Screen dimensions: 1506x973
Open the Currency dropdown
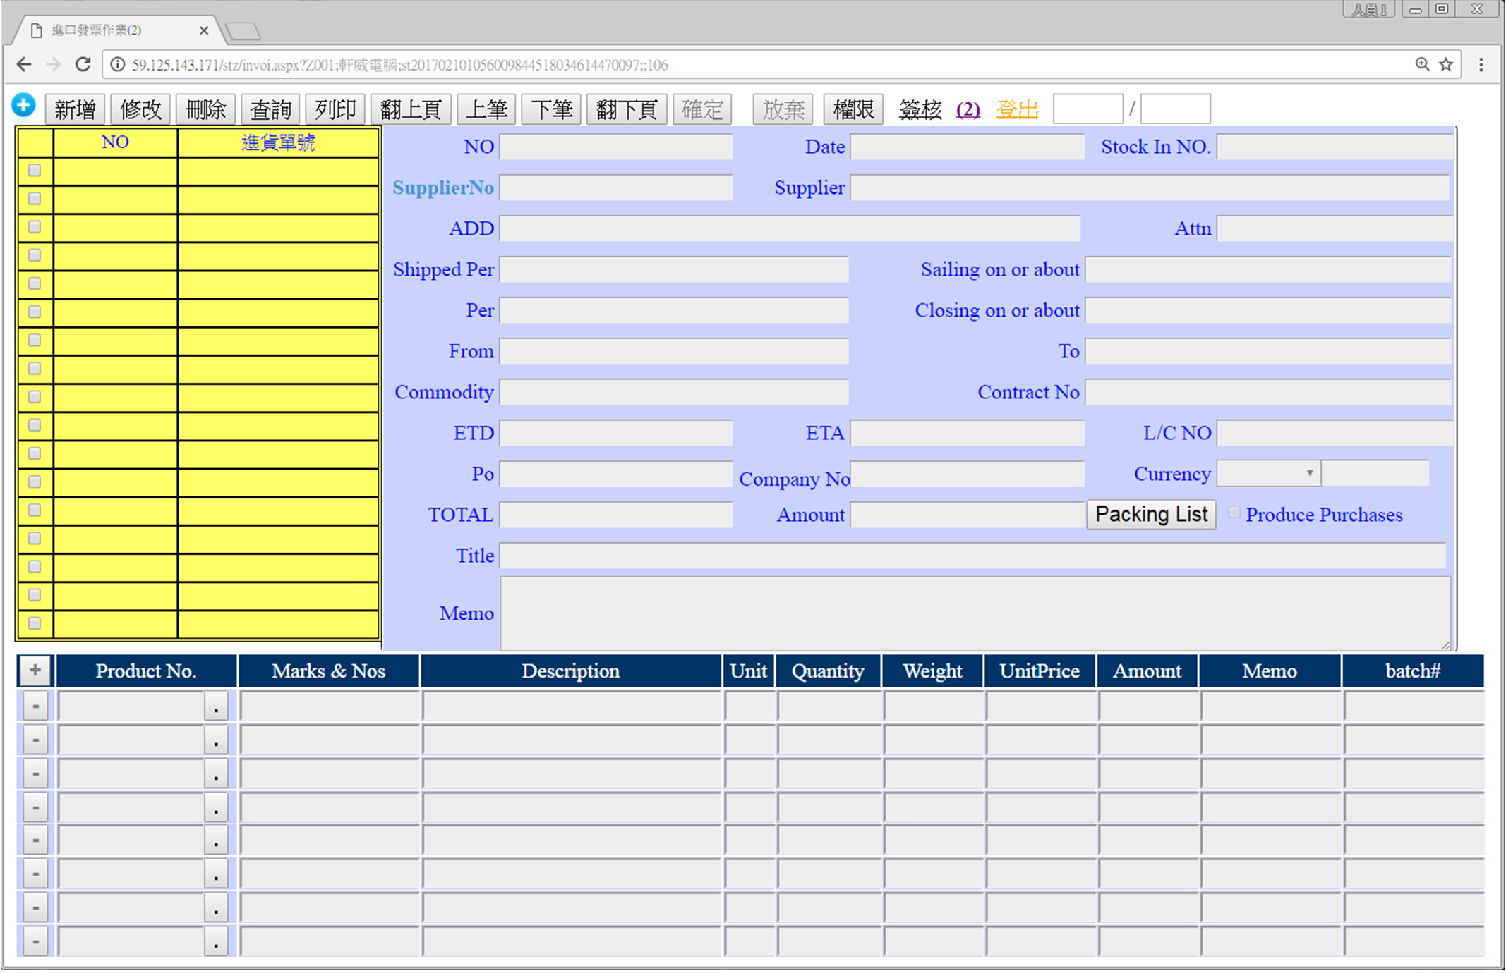tap(1269, 473)
